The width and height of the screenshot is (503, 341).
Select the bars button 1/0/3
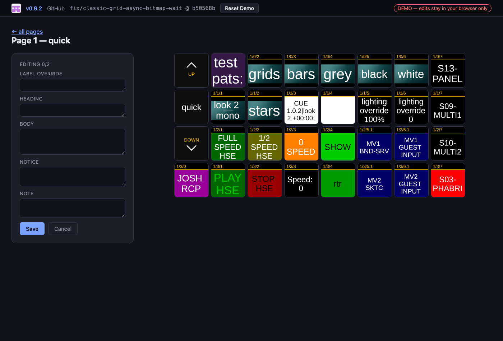[301, 70]
